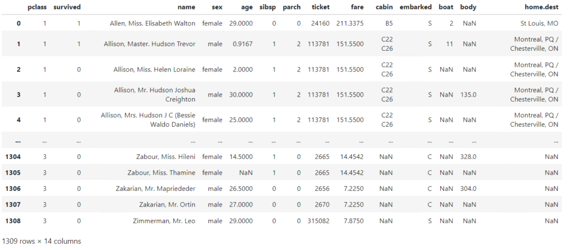The image size is (572, 250).
Task: Select the name cell 'Allen, Miss. Elisabeth Walton'
Action: tap(152, 23)
